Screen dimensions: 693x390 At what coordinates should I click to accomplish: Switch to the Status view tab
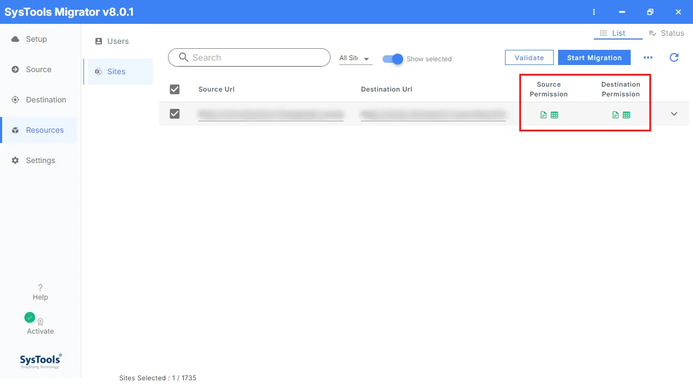[x=666, y=33]
